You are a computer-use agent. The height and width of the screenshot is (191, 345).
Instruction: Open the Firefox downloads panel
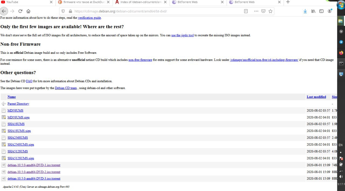[305, 11]
